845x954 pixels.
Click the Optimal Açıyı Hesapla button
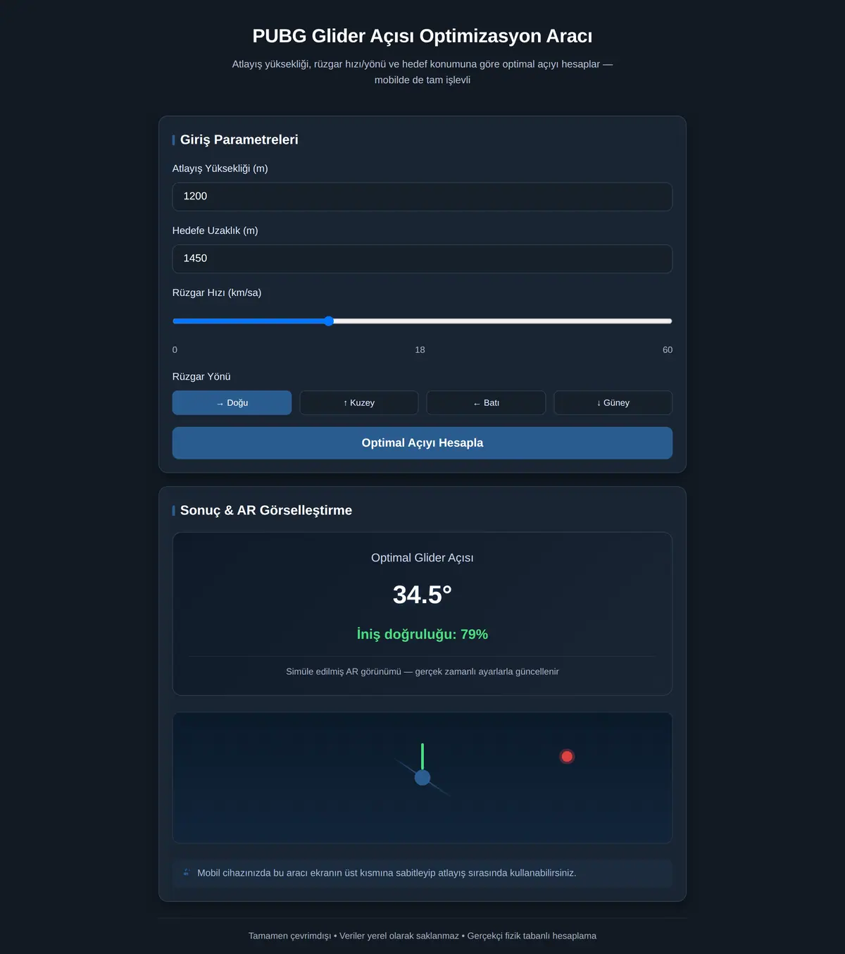(423, 443)
